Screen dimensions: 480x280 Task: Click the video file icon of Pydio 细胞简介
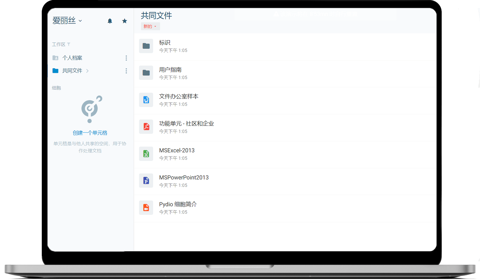[146, 207]
